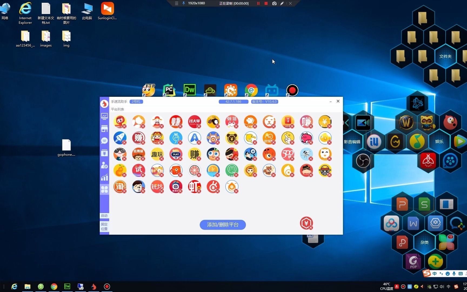Select the SunloginClient desktop icon
Screen dimensions: 467x292
tap(107, 11)
